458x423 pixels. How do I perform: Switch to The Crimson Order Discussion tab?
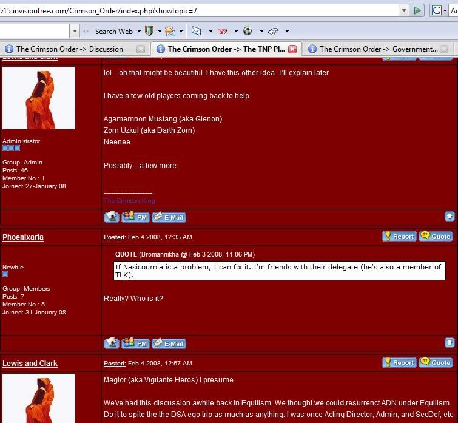coord(70,49)
